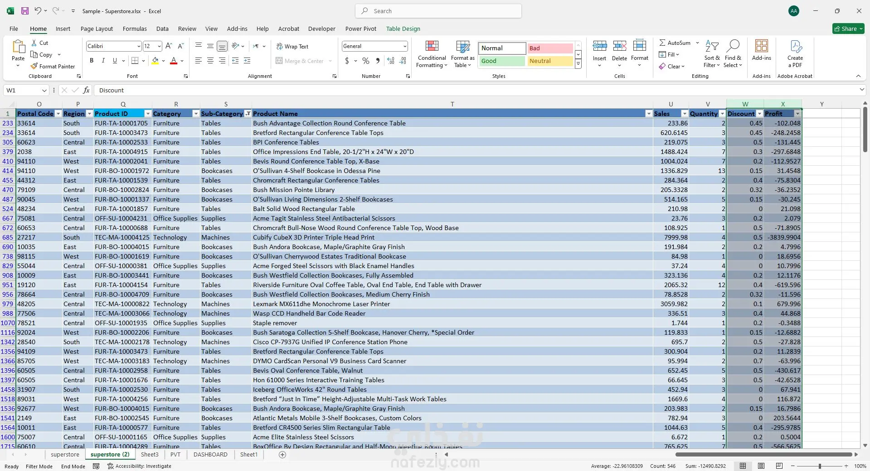Click Create a PDF Acrobat icon
This screenshot has width=870, height=471.
click(x=796, y=46)
